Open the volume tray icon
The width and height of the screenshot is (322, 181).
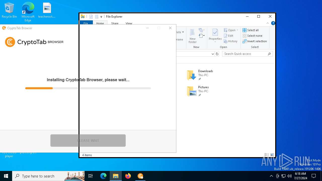click(x=290, y=176)
